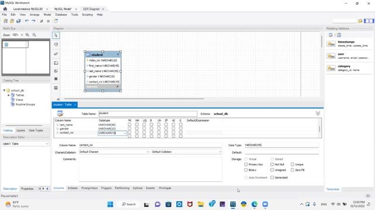Switch to the Indexes tab
This screenshot has width=375, height=210.
[x=73, y=188]
